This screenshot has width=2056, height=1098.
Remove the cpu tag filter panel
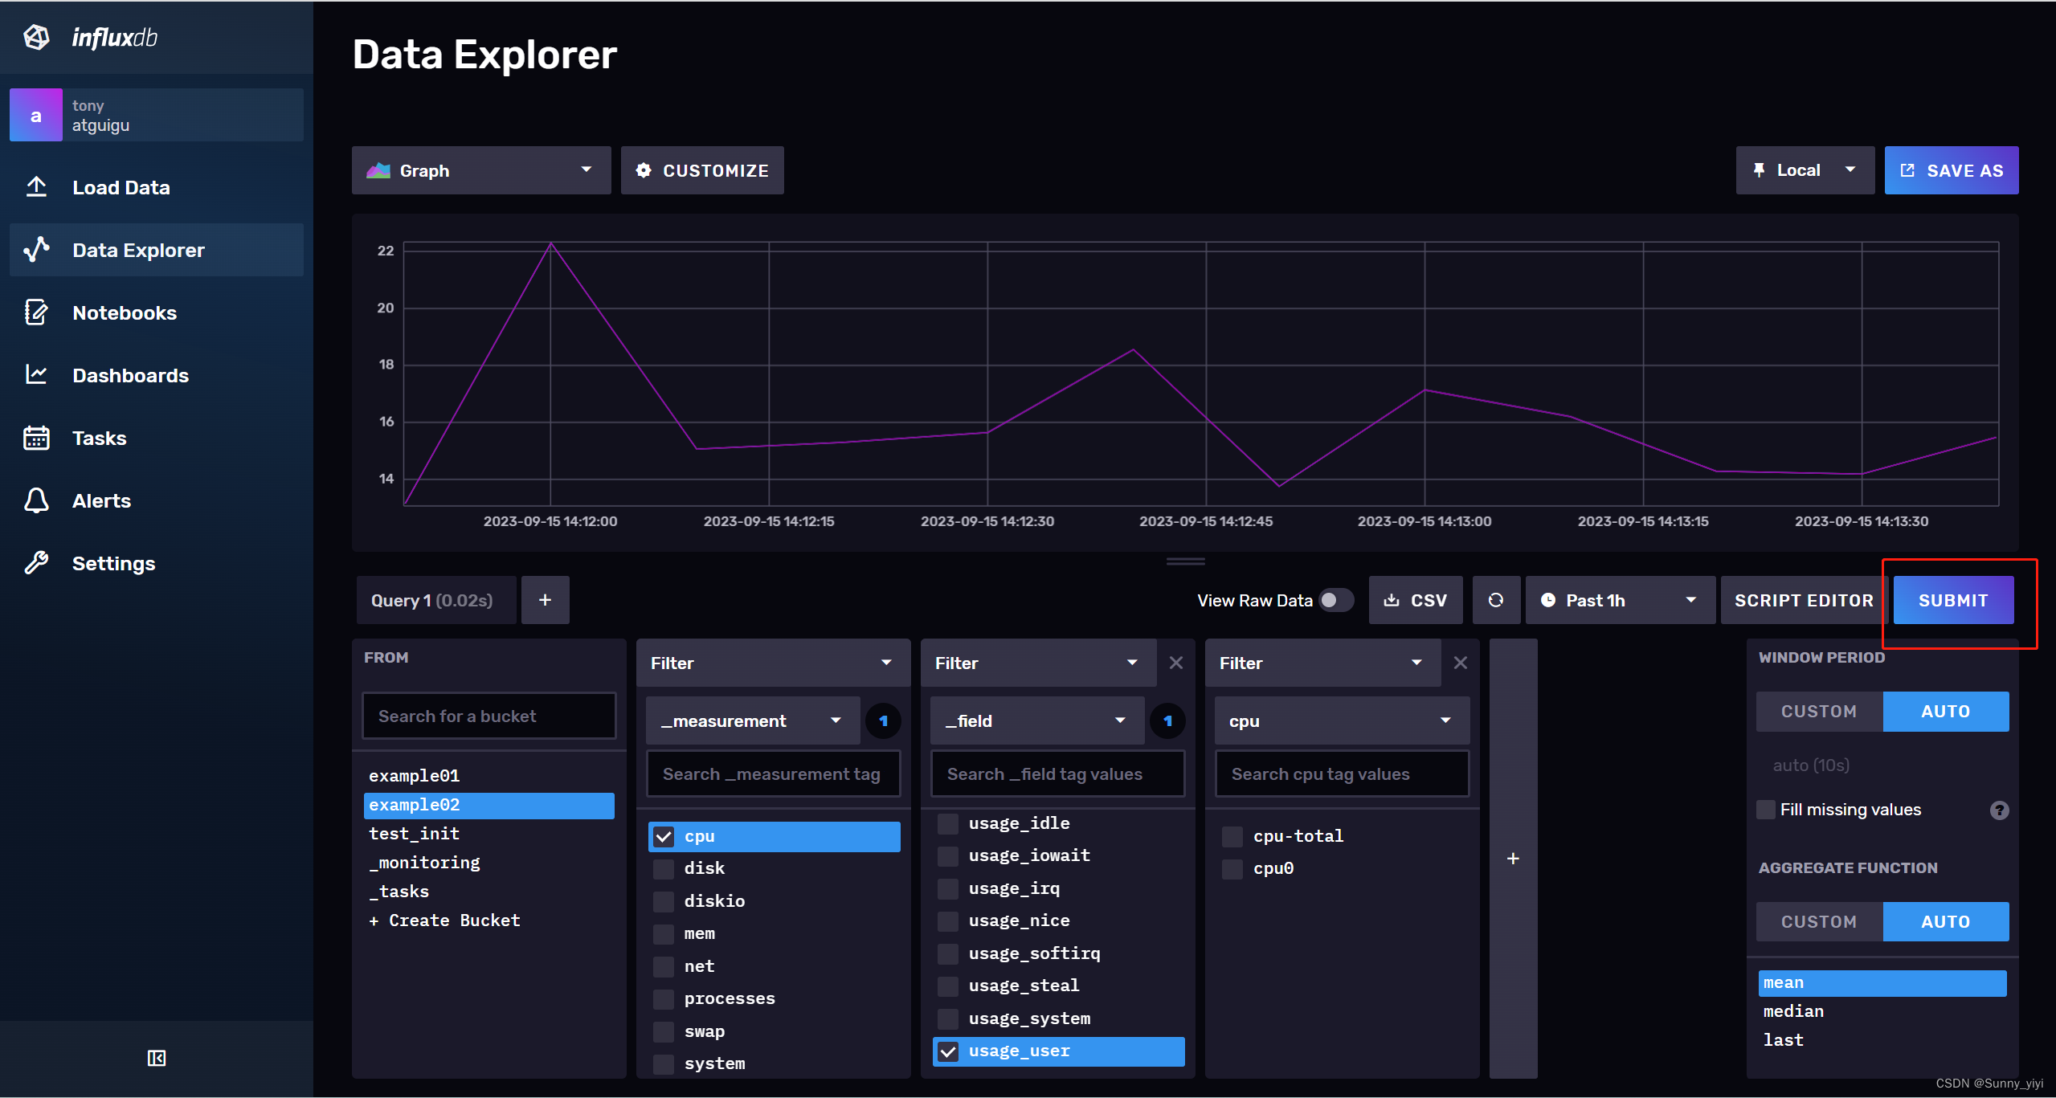1461,663
